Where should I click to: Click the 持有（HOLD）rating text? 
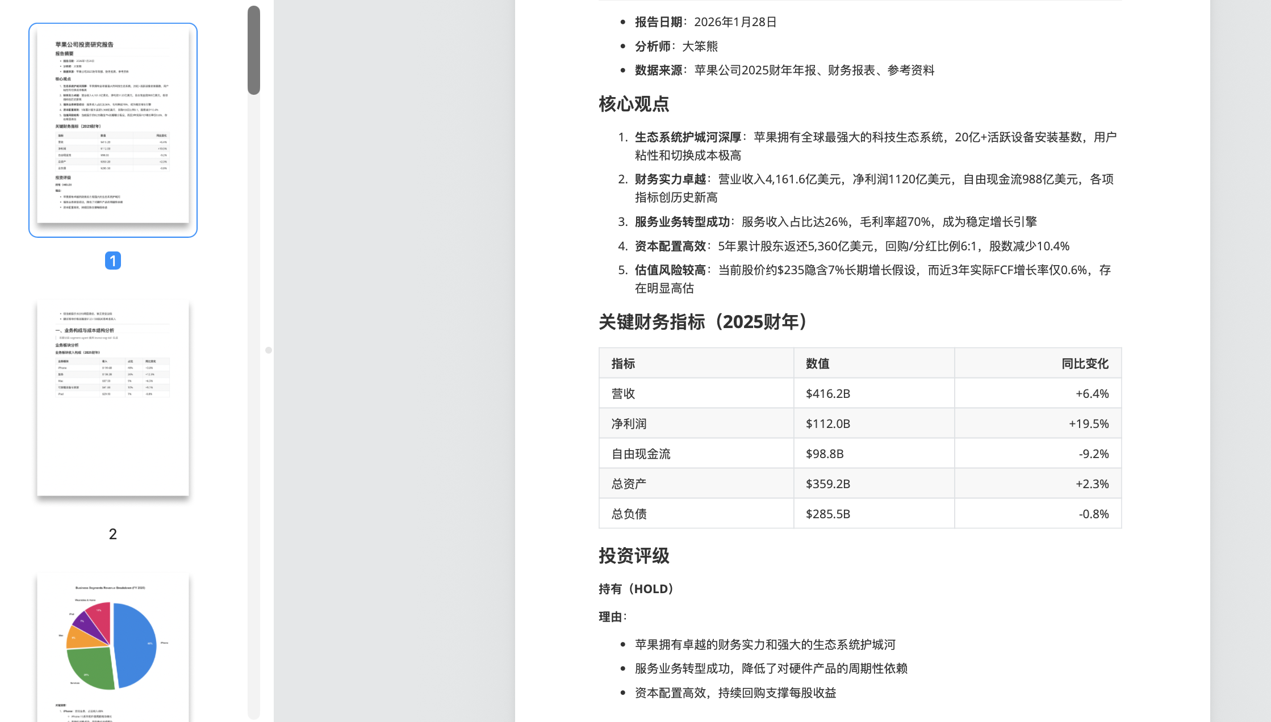click(x=638, y=589)
